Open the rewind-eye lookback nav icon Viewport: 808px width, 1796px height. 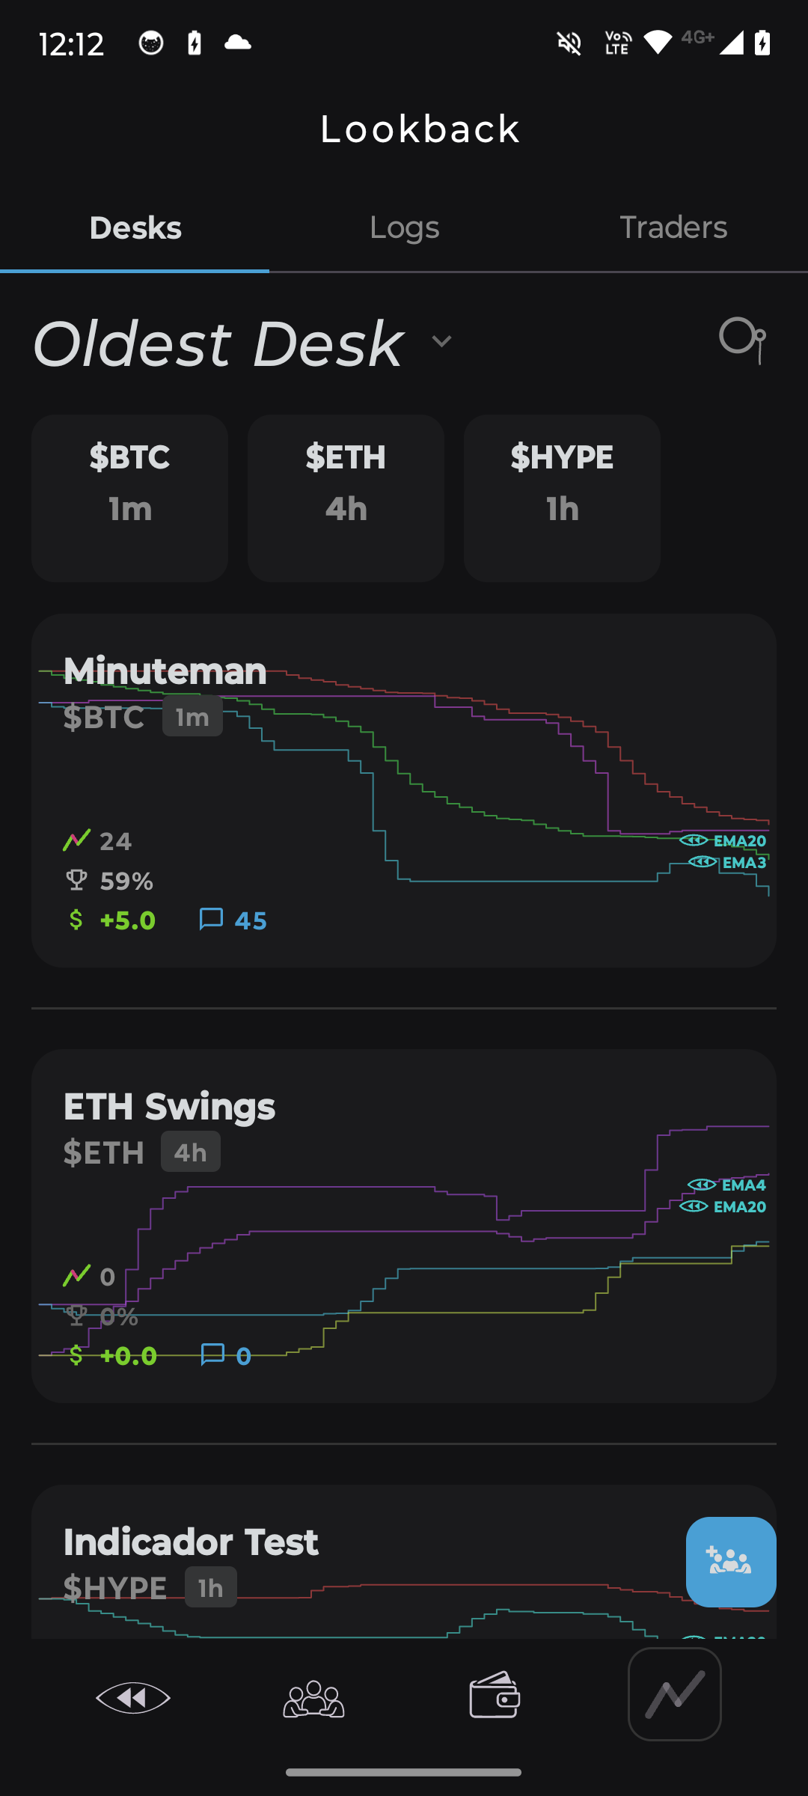[133, 1698]
